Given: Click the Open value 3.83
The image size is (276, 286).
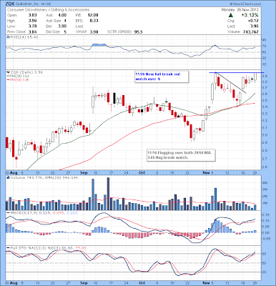Looking at the screenshot, I should (33, 15).
